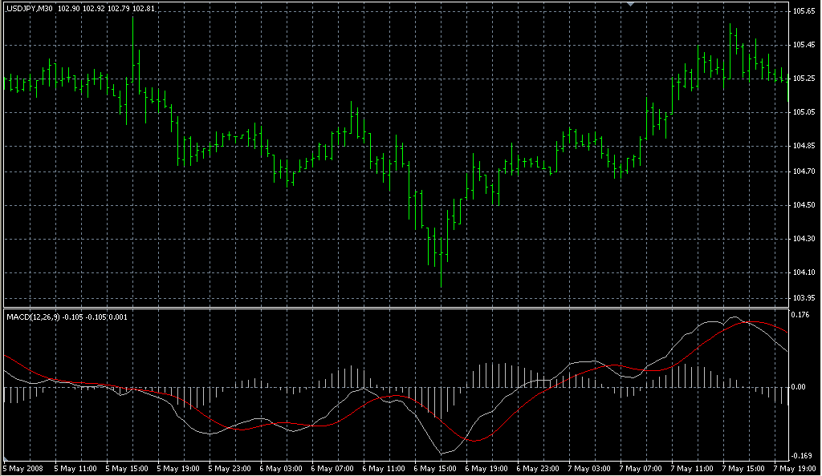Click the 7 May 11:00 time label
822x476 pixels.
click(690, 468)
